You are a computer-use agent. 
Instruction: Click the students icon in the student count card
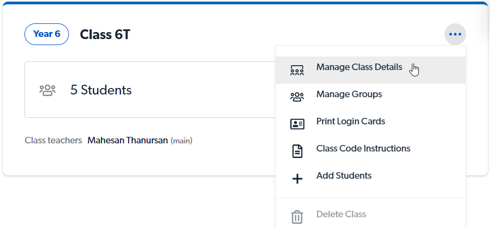tap(48, 90)
